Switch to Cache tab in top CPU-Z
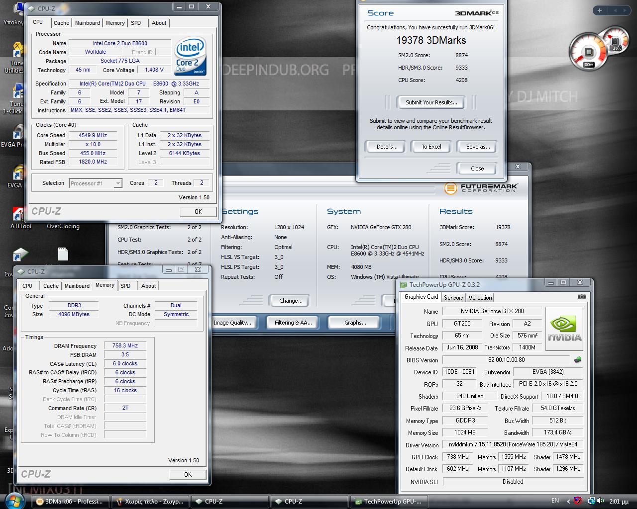Image resolution: width=637 pixels, height=509 pixels. tap(61, 23)
